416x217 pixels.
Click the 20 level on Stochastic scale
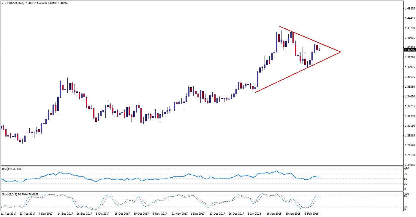406,207
